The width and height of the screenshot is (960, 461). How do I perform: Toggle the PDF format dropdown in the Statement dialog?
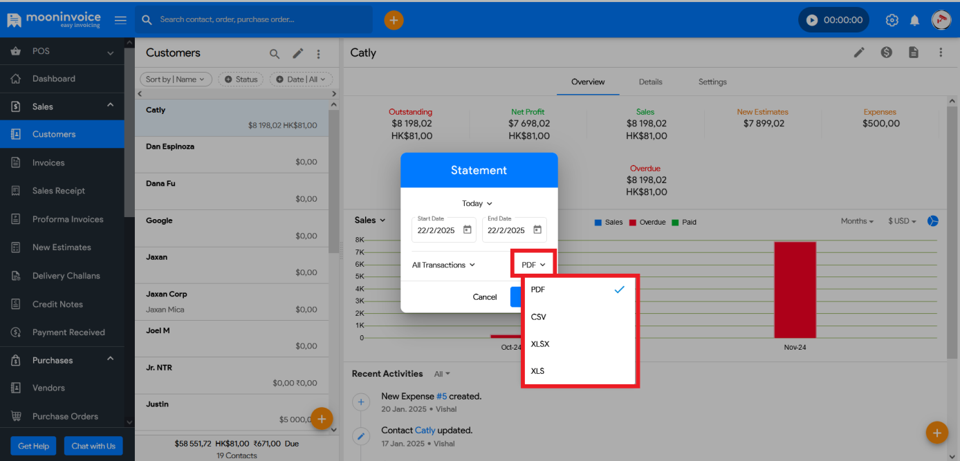point(534,265)
